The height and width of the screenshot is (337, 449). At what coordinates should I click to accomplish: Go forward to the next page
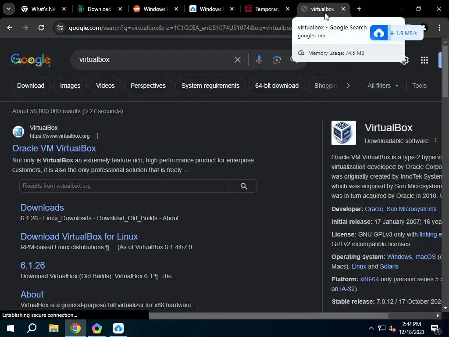[25, 28]
